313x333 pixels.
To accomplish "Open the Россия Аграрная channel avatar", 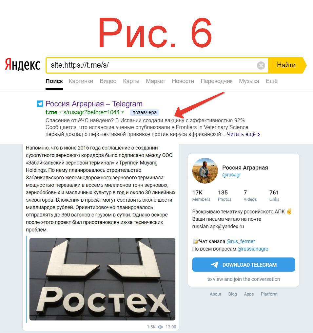I will (x=205, y=170).
